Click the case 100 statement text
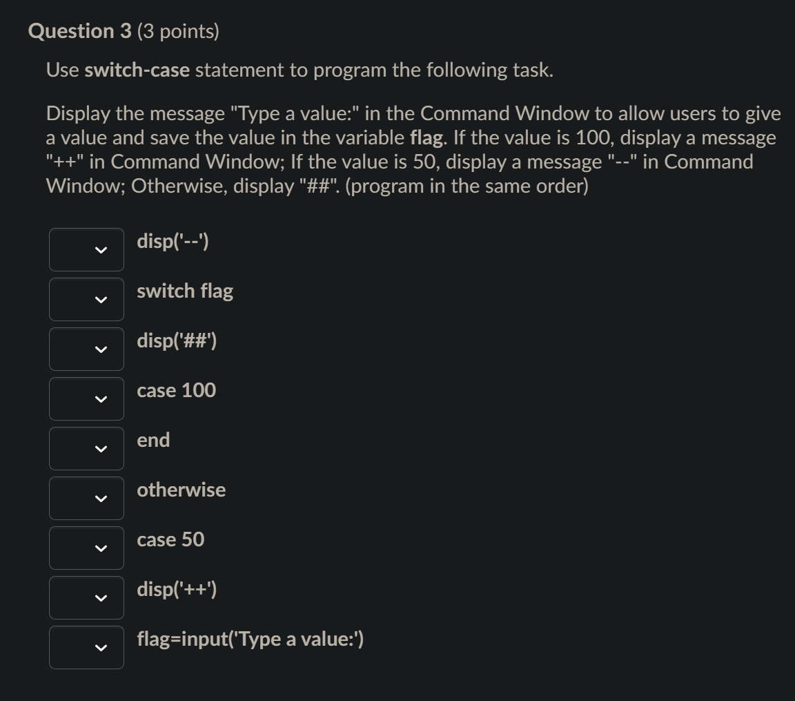Viewport: 795px width, 701px height. 177,390
